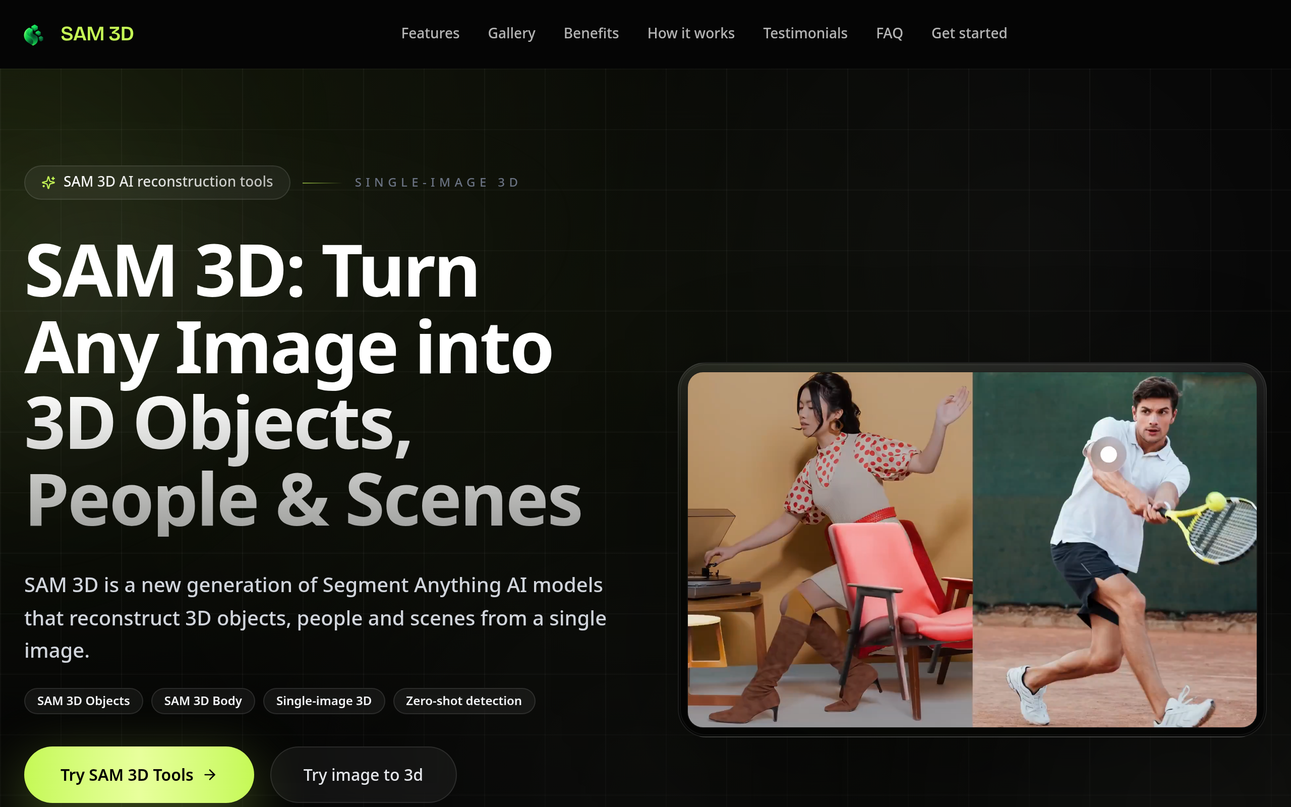The width and height of the screenshot is (1291, 807).
Task: Click the SINGLE-IMAGE 3D label text
Action: tap(437, 183)
